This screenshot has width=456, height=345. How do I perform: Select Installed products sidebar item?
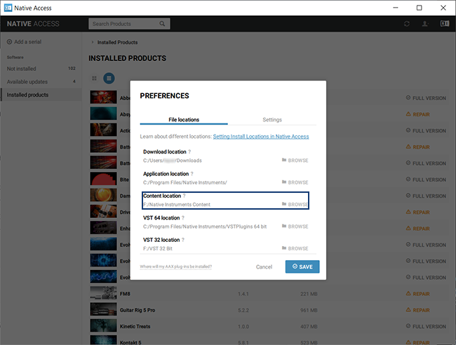(41, 95)
